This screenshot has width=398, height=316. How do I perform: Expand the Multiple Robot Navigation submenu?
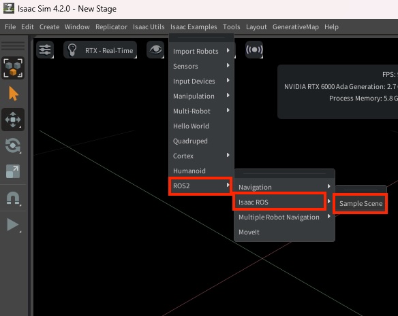point(285,217)
